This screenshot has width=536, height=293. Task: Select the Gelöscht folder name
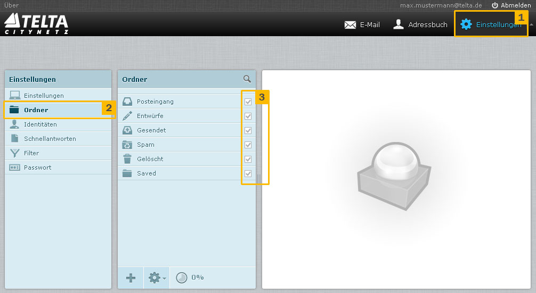click(150, 159)
